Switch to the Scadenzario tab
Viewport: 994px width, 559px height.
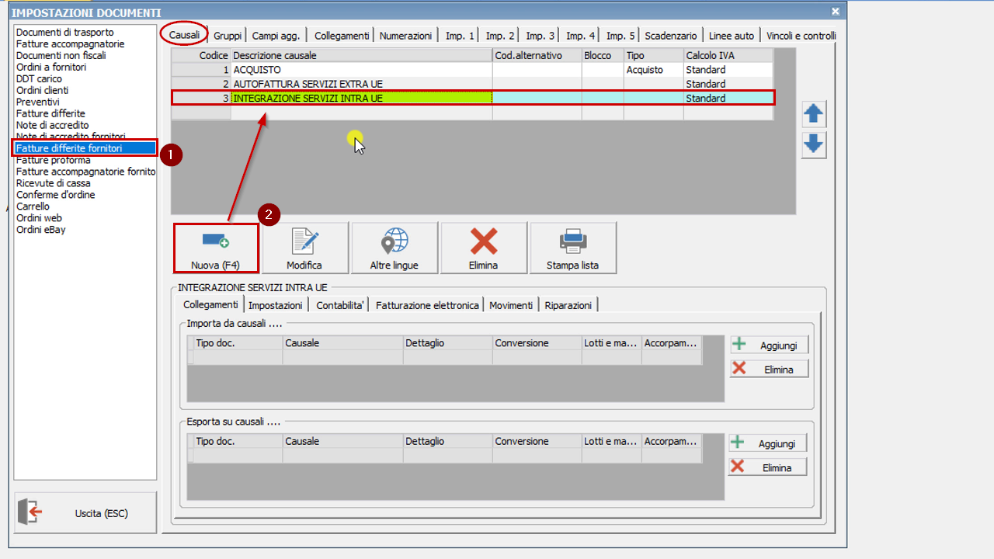click(x=673, y=36)
